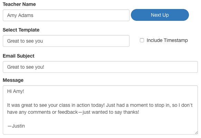Click the Select Template label
This screenshot has height=138, width=201.
(x=21, y=30)
